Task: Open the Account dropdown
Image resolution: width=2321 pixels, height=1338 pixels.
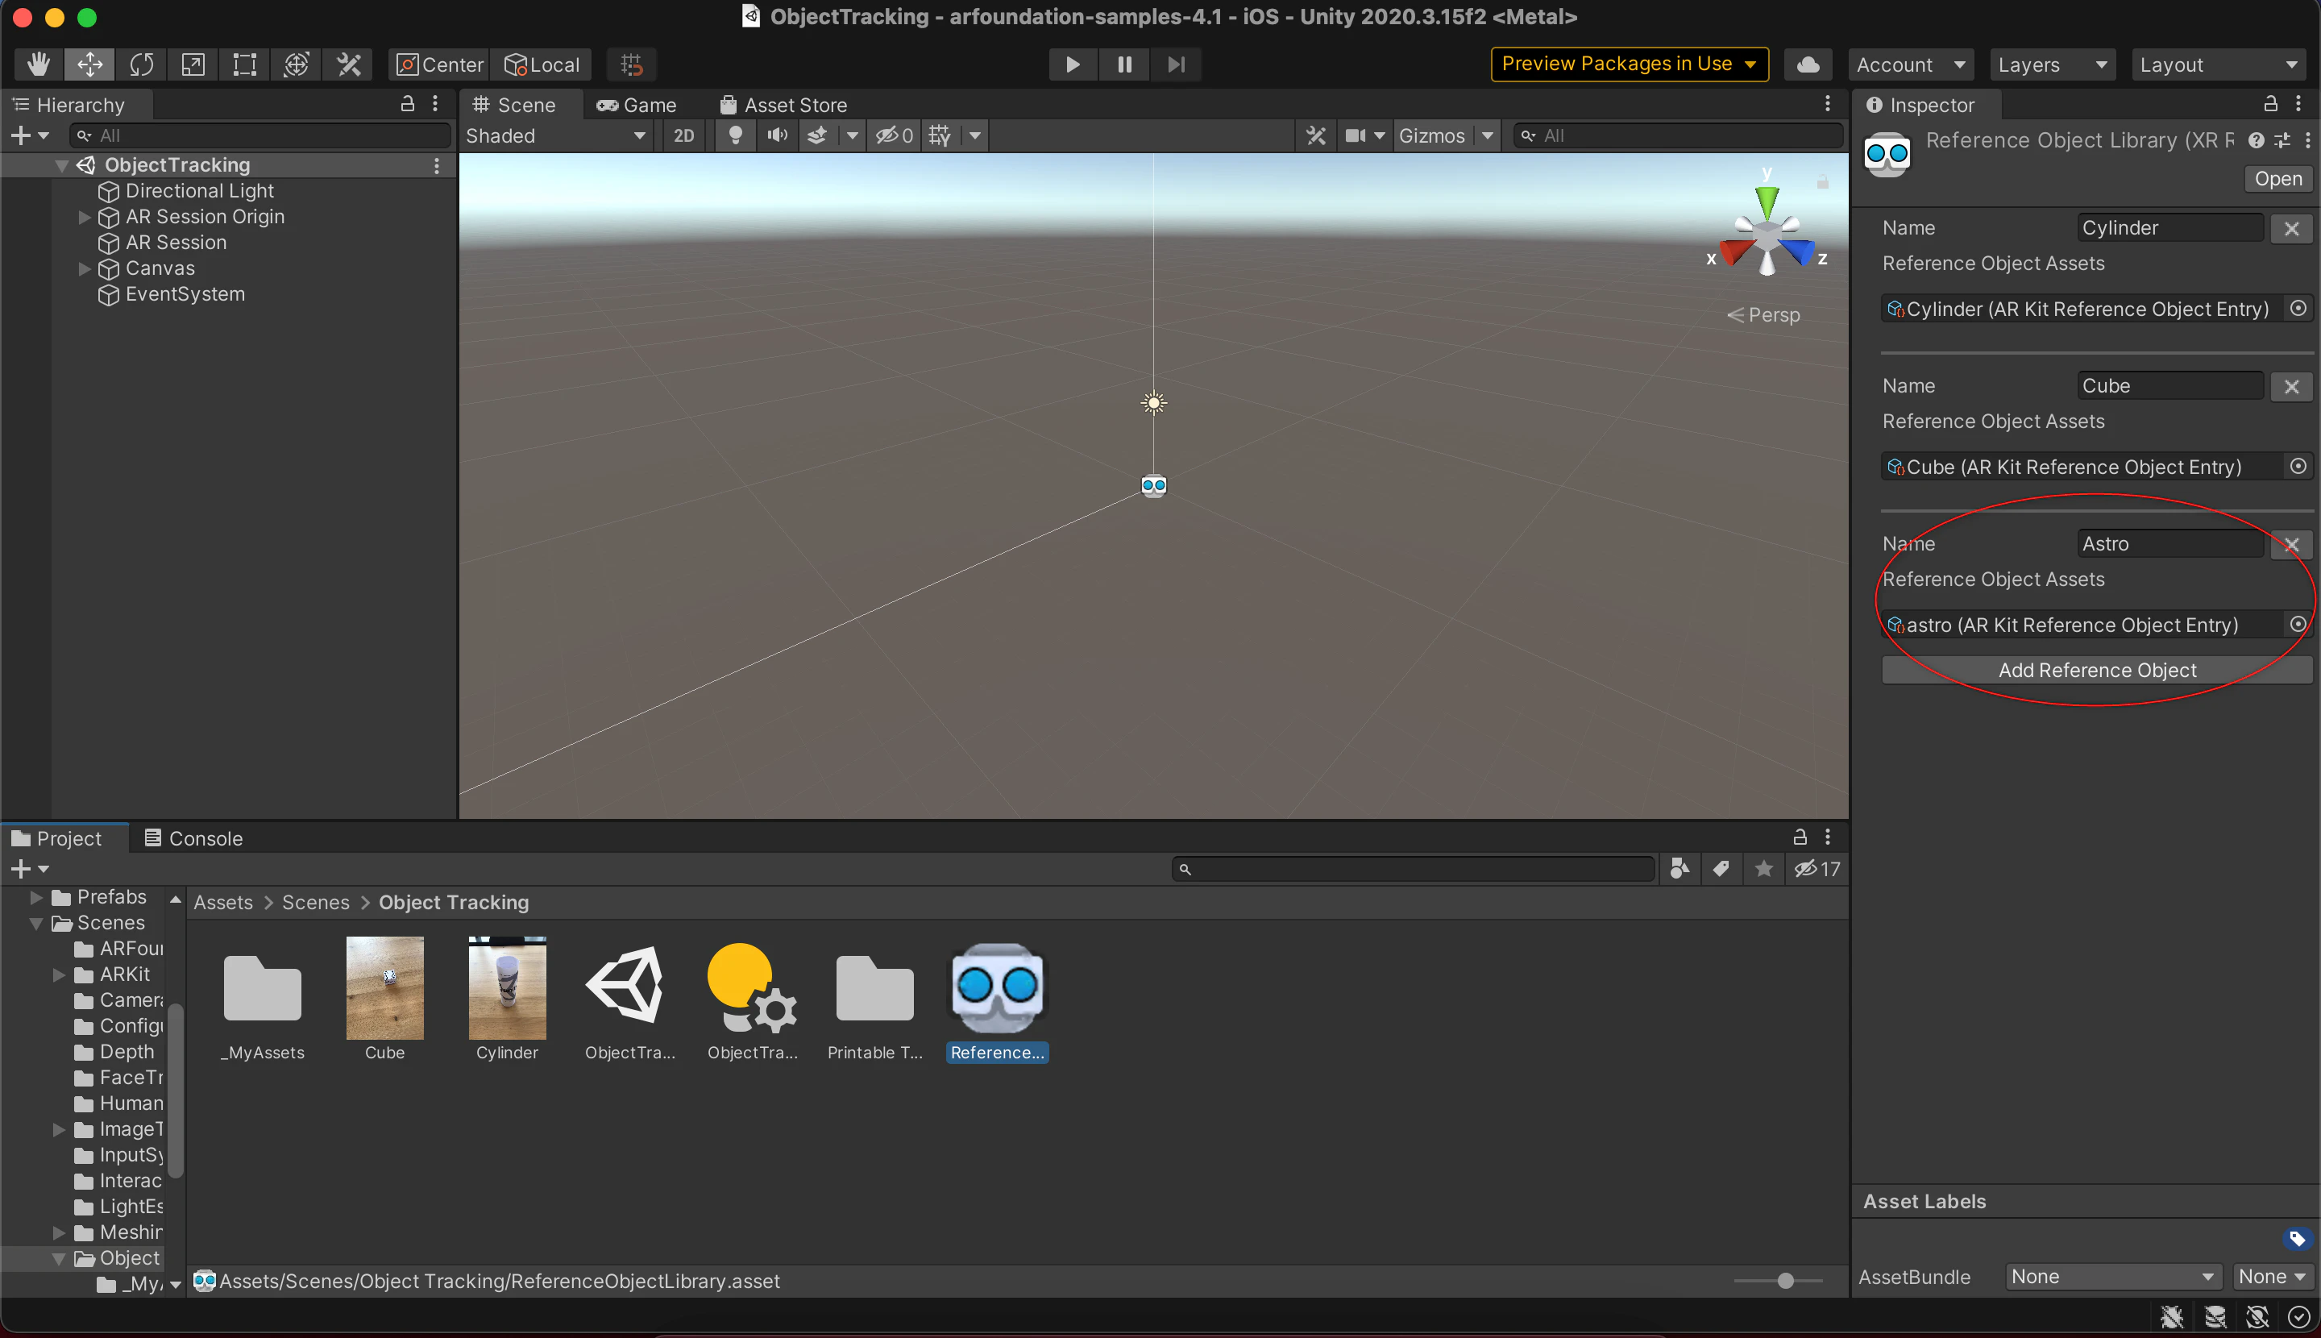Action: coord(1909,64)
